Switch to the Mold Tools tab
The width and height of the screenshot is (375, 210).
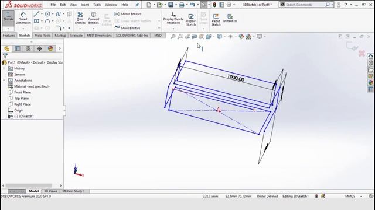tap(42, 35)
